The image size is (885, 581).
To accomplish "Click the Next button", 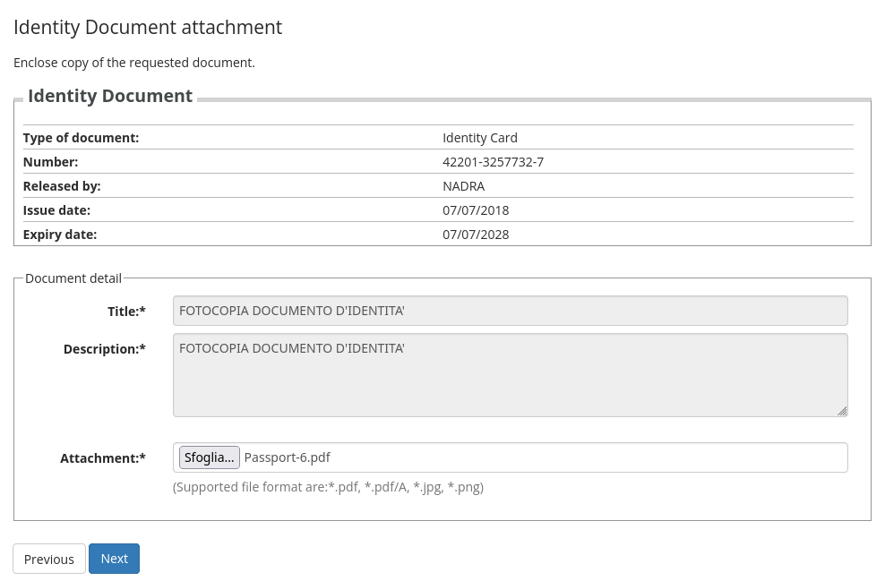I will pyautogui.click(x=114, y=559).
